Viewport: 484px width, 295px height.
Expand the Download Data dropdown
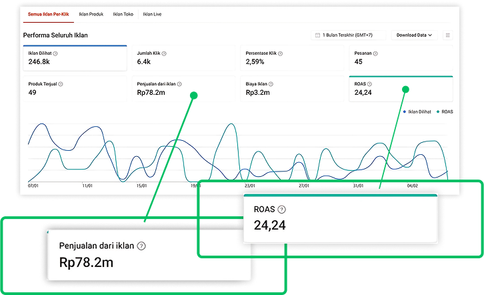[x=414, y=35]
